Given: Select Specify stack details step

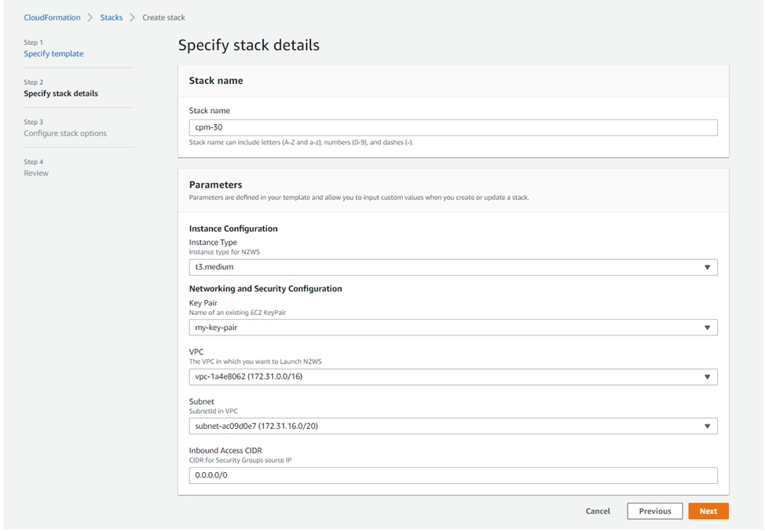Looking at the screenshot, I should click(60, 93).
